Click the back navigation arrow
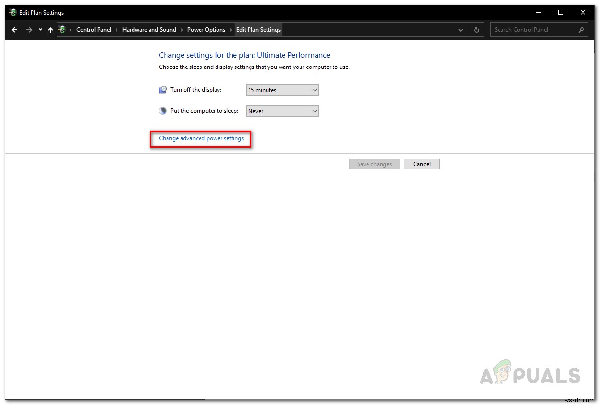Viewport: 600px width, 405px height. point(14,30)
